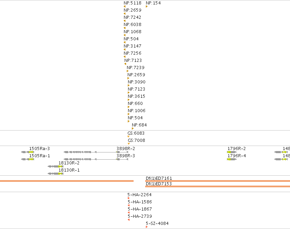The width and height of the screenshot is (290, 229).
Task: Click the 1796R-4 gene glyph
Action: (x=232, y=159)
